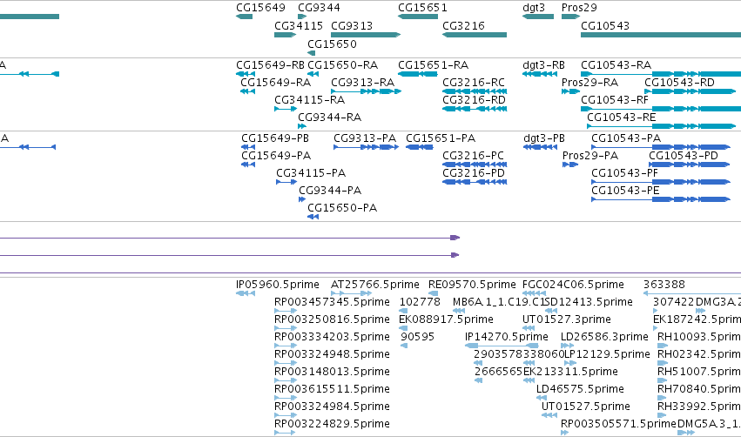Click EST RP003457345.5prime

point(286,311)
